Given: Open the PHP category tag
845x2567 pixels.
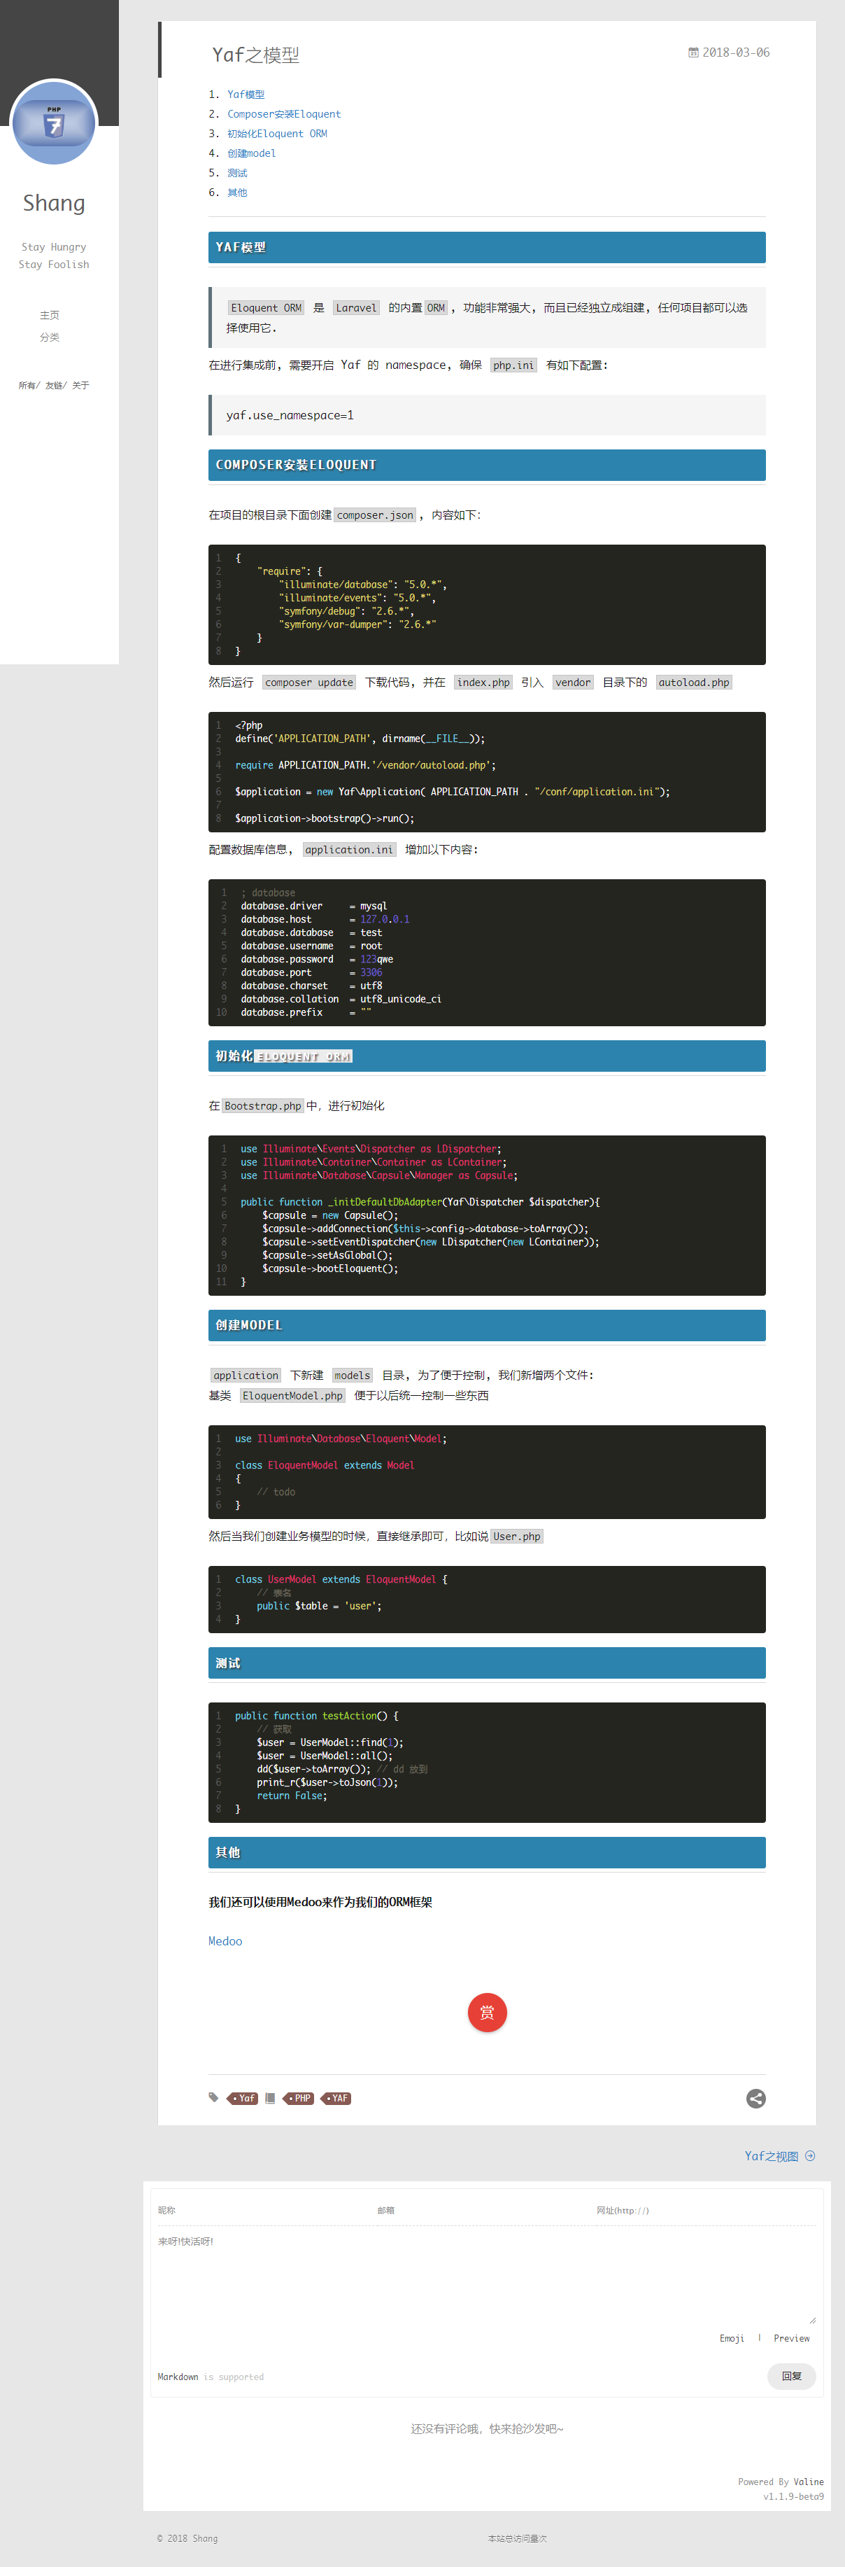Looking at the screenshot, I should [299, 2099].
